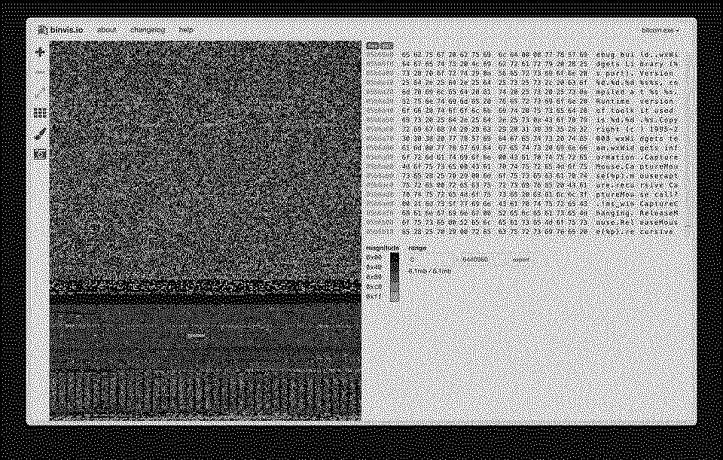Click the 'Runtime' ASCII text in the dump
Screen dimensions: 723x460
(x=612, y=102)
